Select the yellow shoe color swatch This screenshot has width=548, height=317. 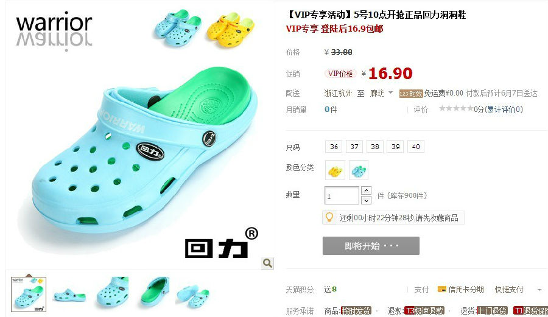coord(335,170)
